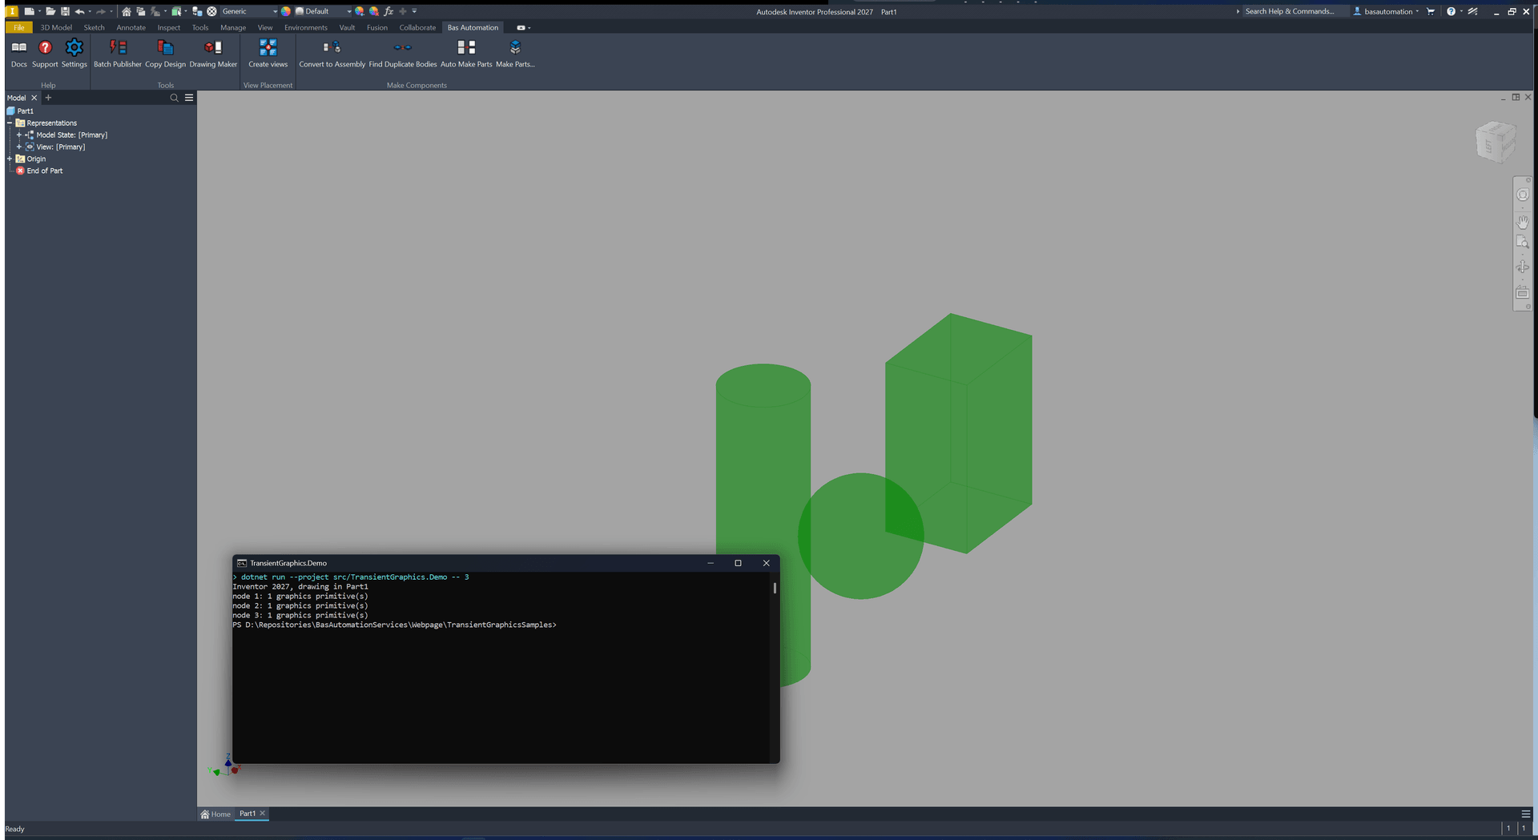
Task: Click the Adjust appearance icon right of Default
Action: tap(360, 11)
